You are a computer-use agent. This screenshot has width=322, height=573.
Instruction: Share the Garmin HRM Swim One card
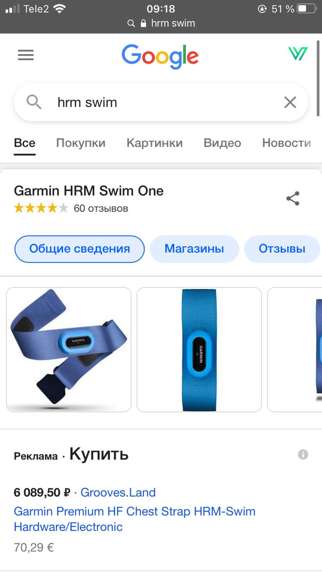[293, 198]
